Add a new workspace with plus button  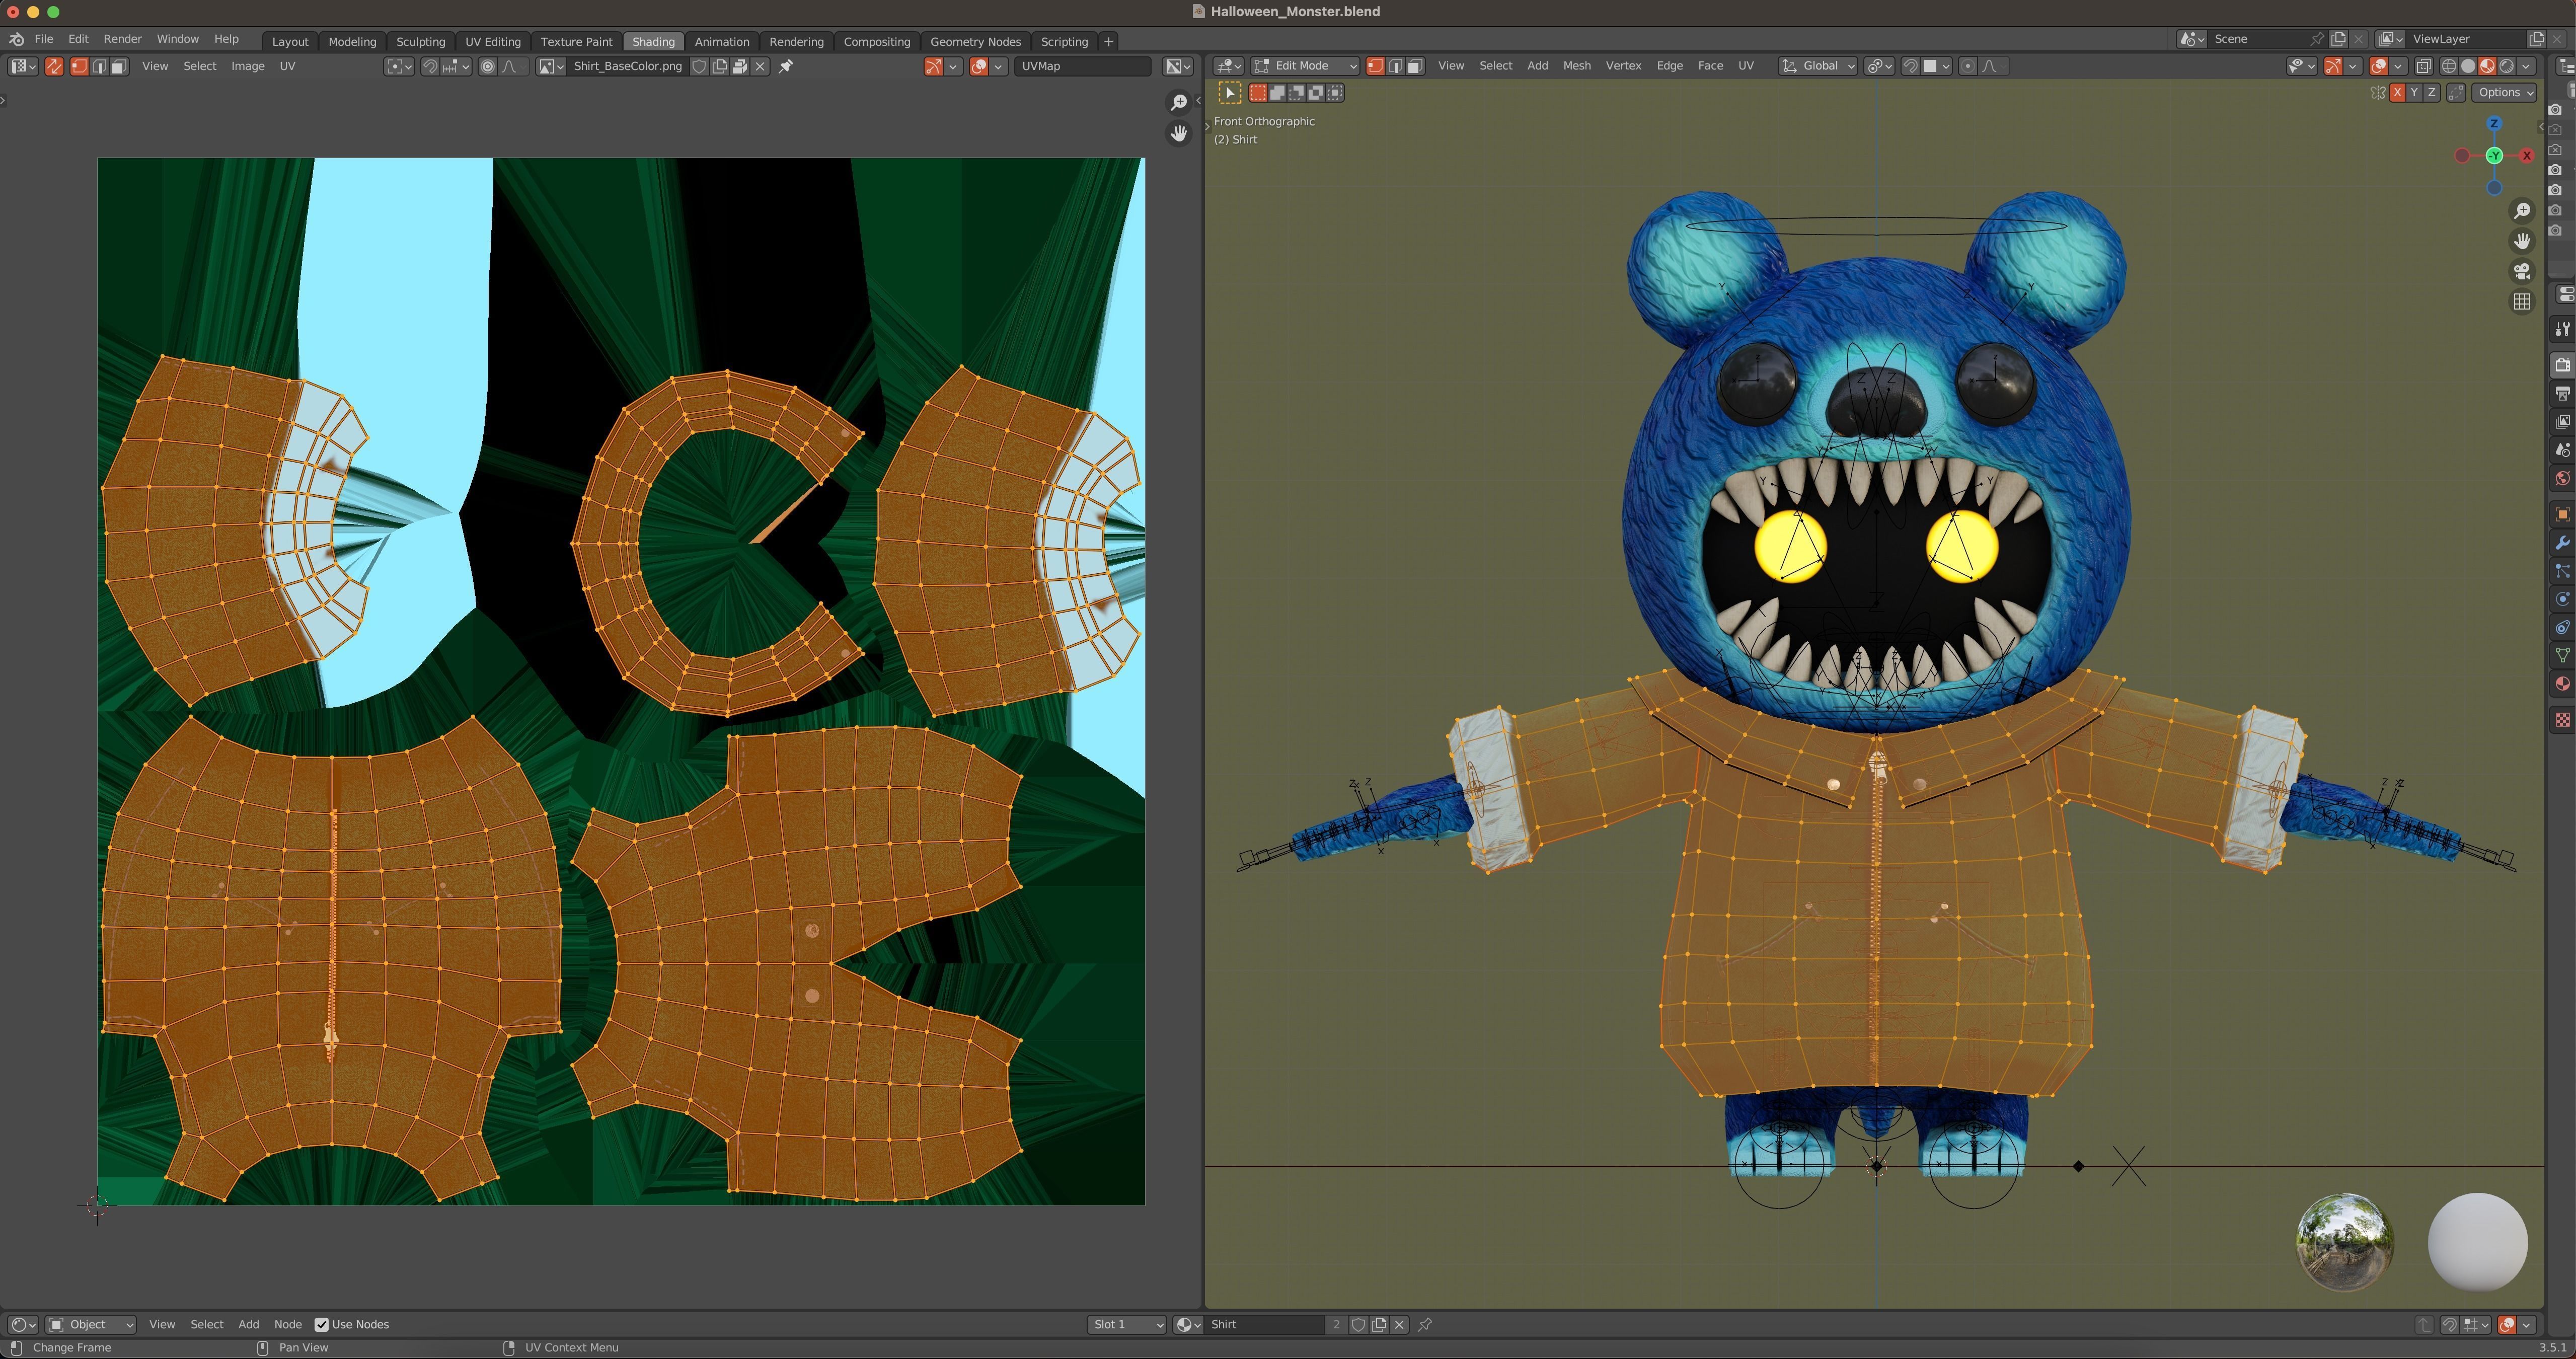pos(1108,41)
